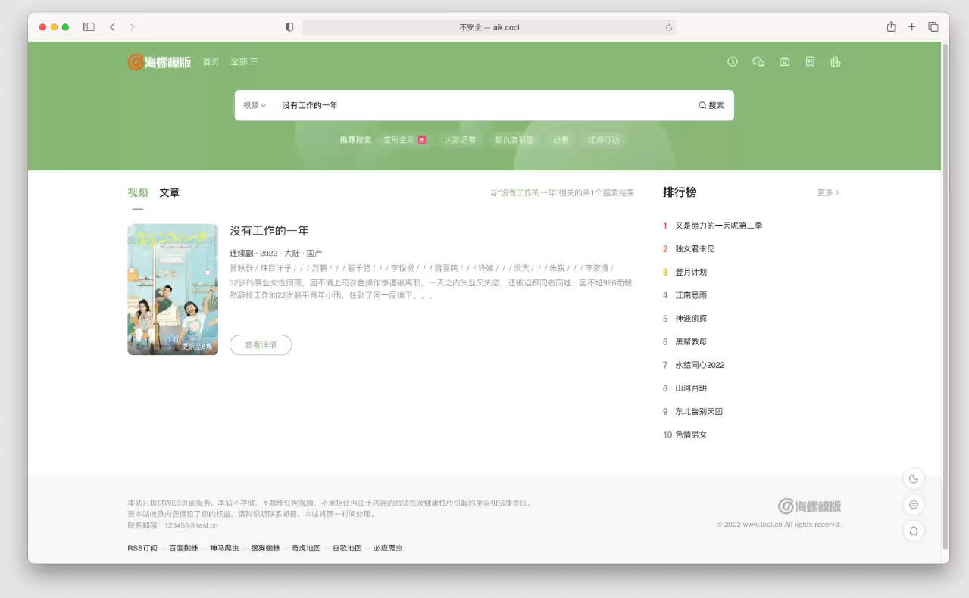Open ranking item 永结同心2022
The image size is (969, 598).
point(700,365)
